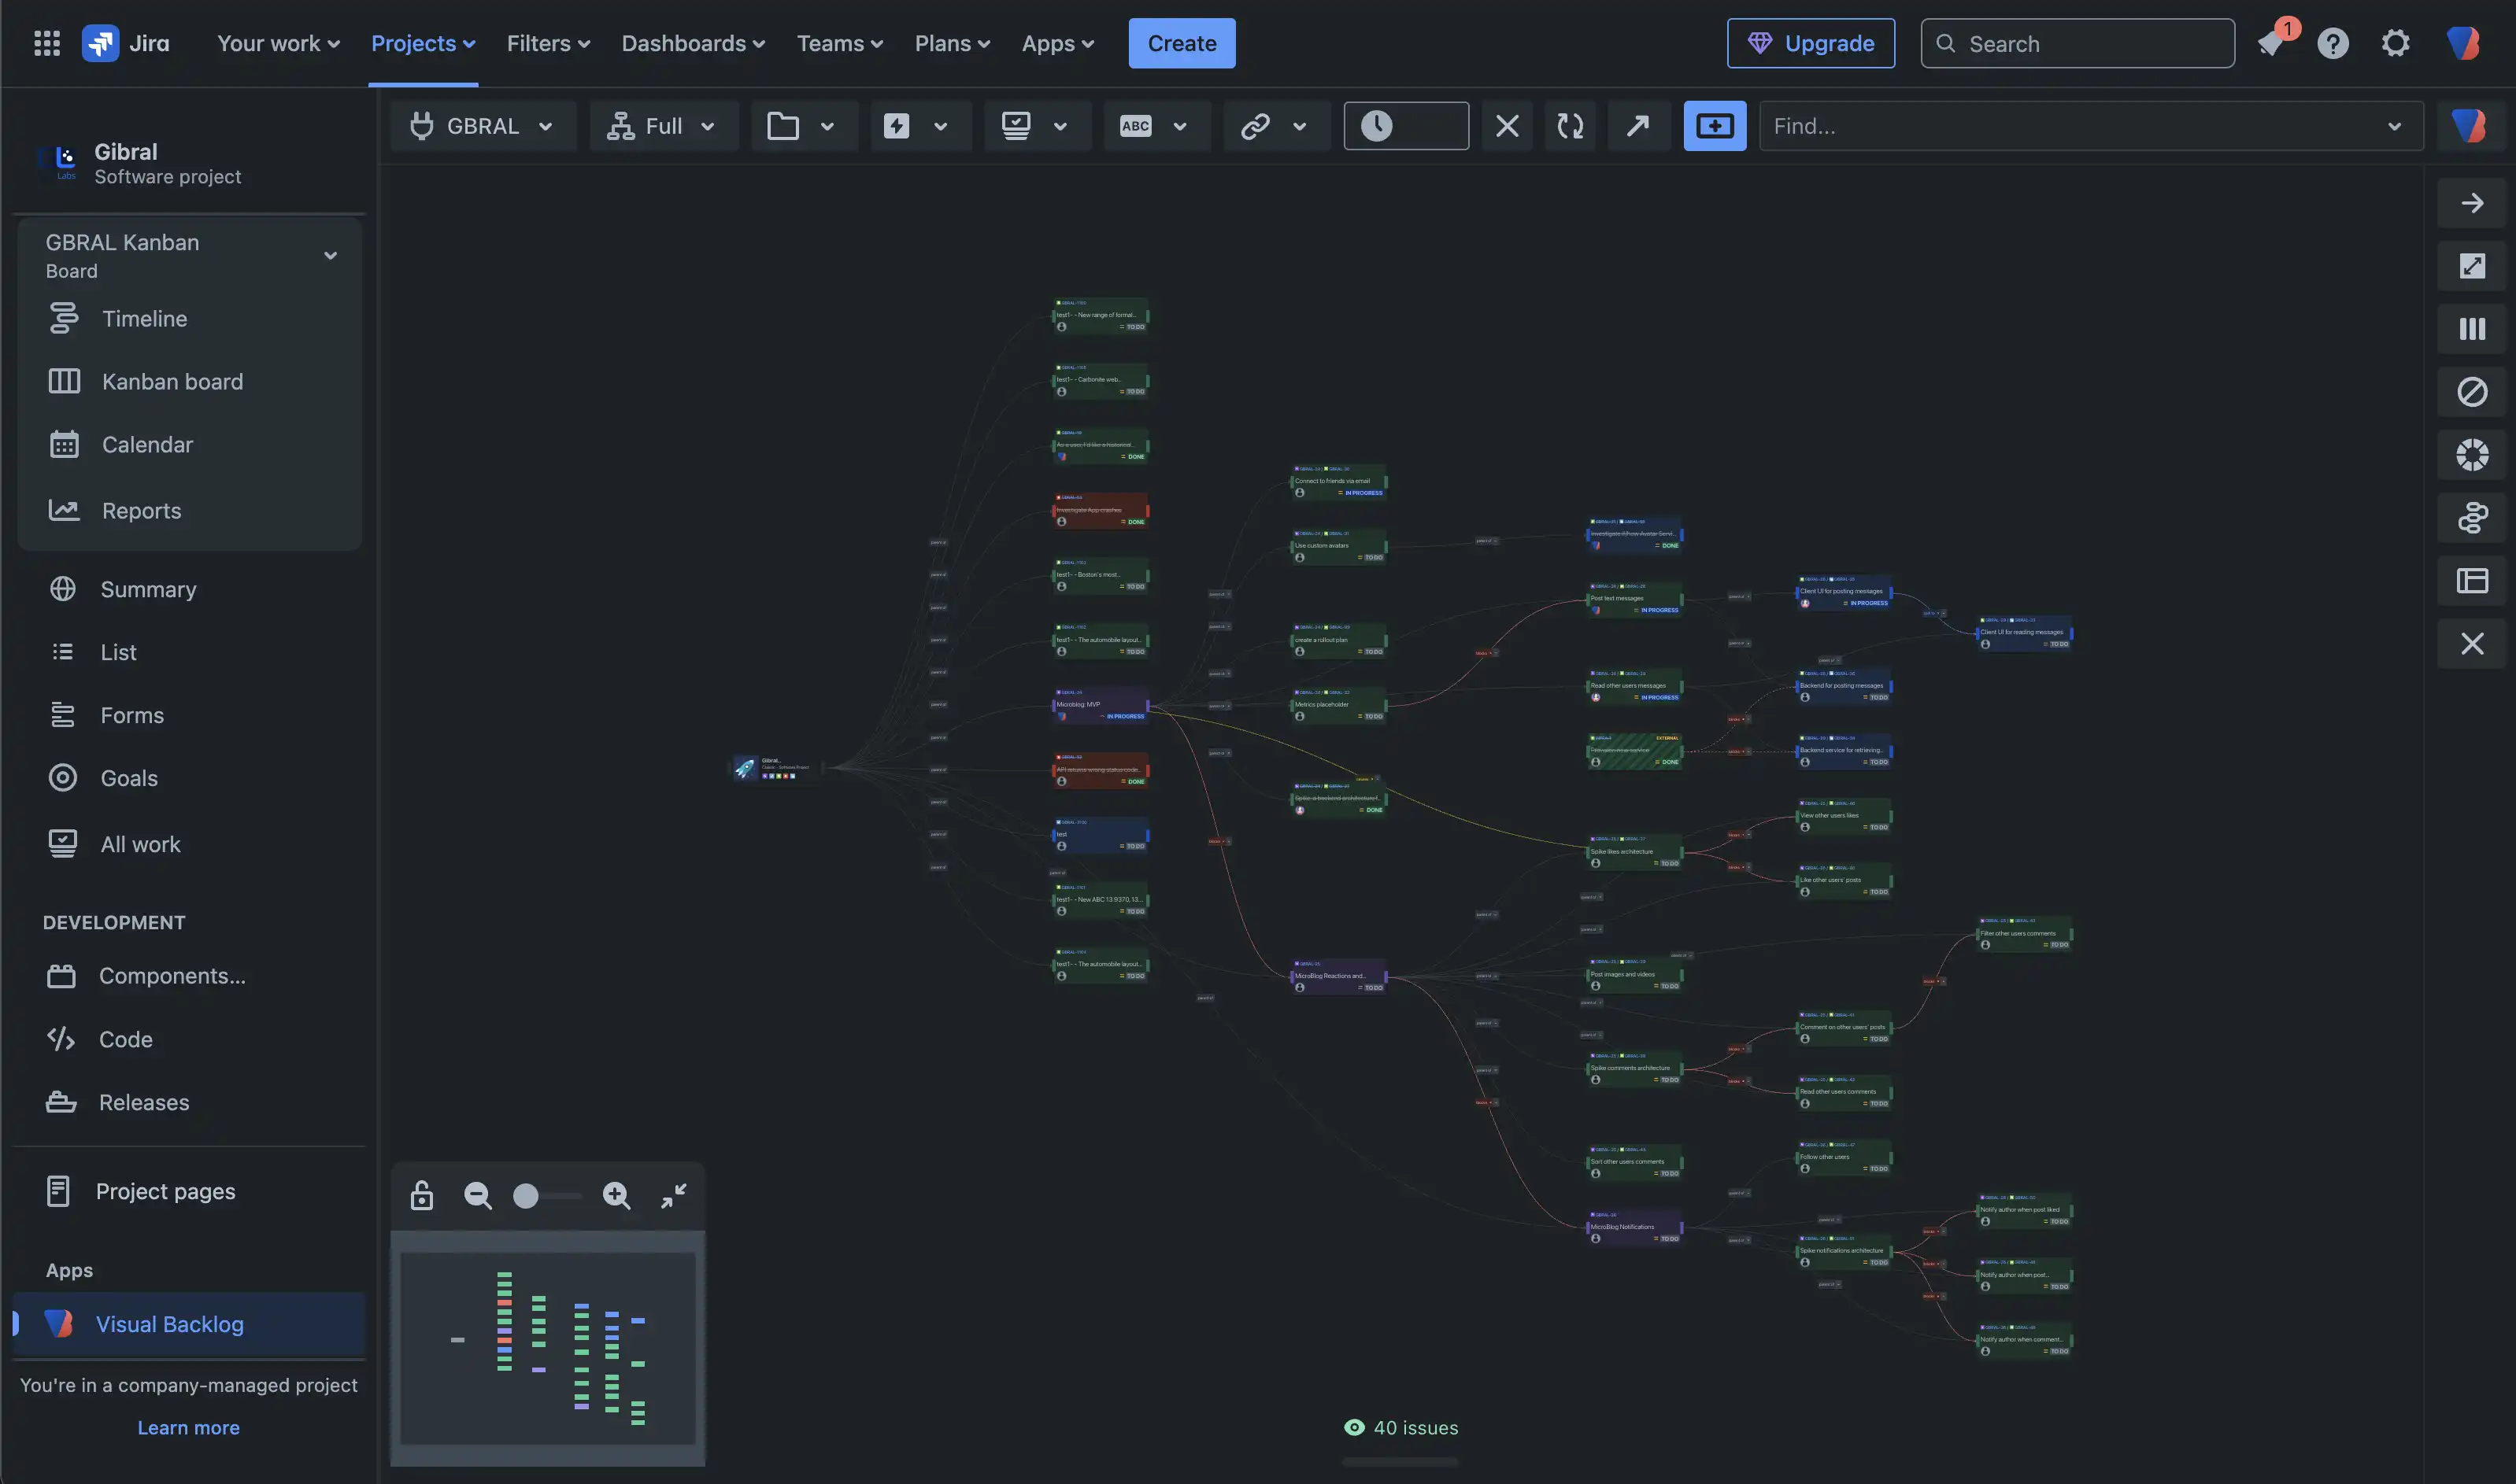Click the Learn more link

(x=188, y=1428)
